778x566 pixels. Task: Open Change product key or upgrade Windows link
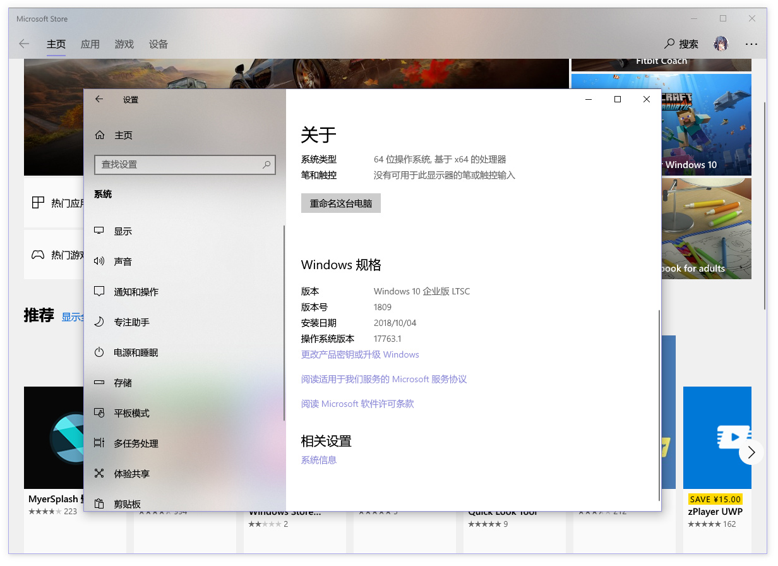(x=360, y=354)
